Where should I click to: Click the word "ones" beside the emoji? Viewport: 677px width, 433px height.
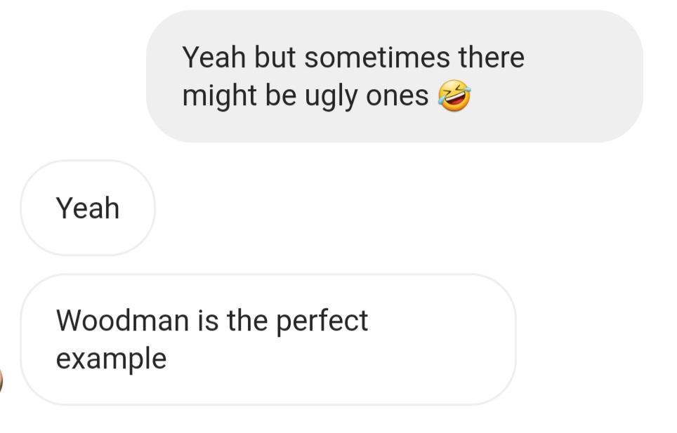coord(397,97)
